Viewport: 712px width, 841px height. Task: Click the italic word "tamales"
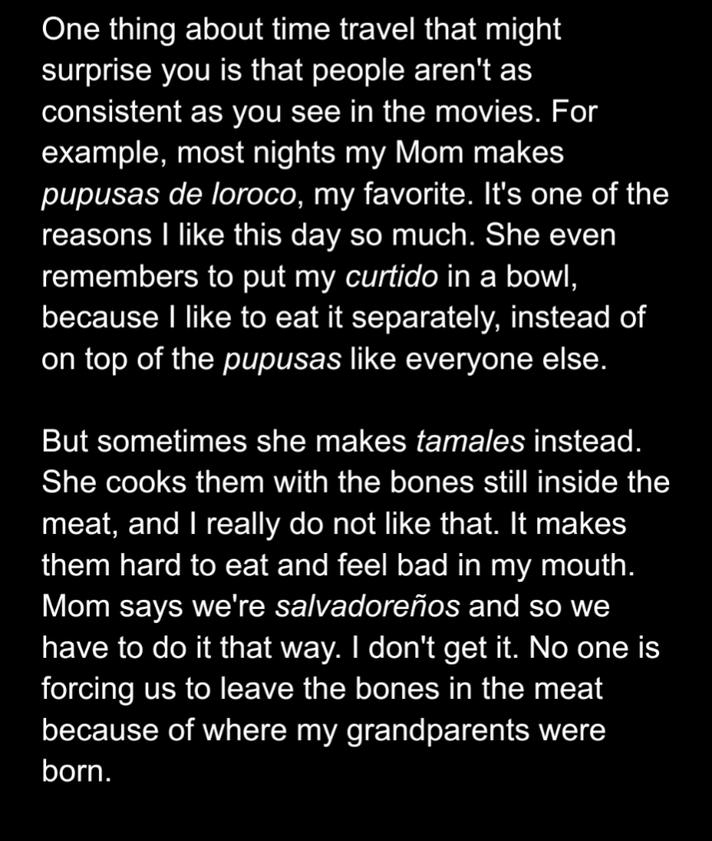[470, 442]
